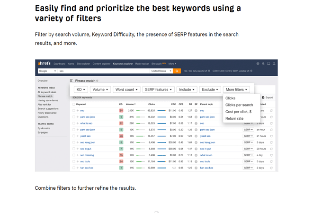Image resolution: width=322 pixels, height=213 pixels.
Task: Click the green volume bar in 'seo' row
Action: 141,111
